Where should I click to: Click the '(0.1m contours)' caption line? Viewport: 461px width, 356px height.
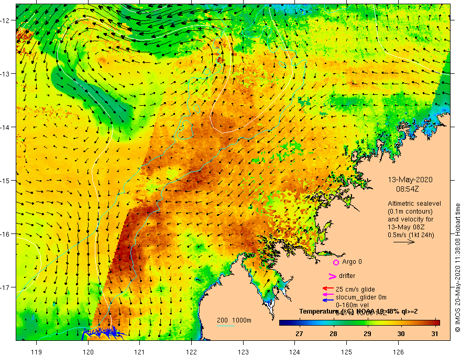point(410,212)
